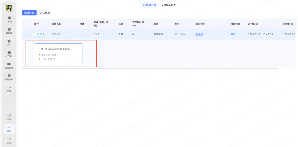Select the 人工坐席 tab
Screen dimensions: 298x147
(45, 13)
